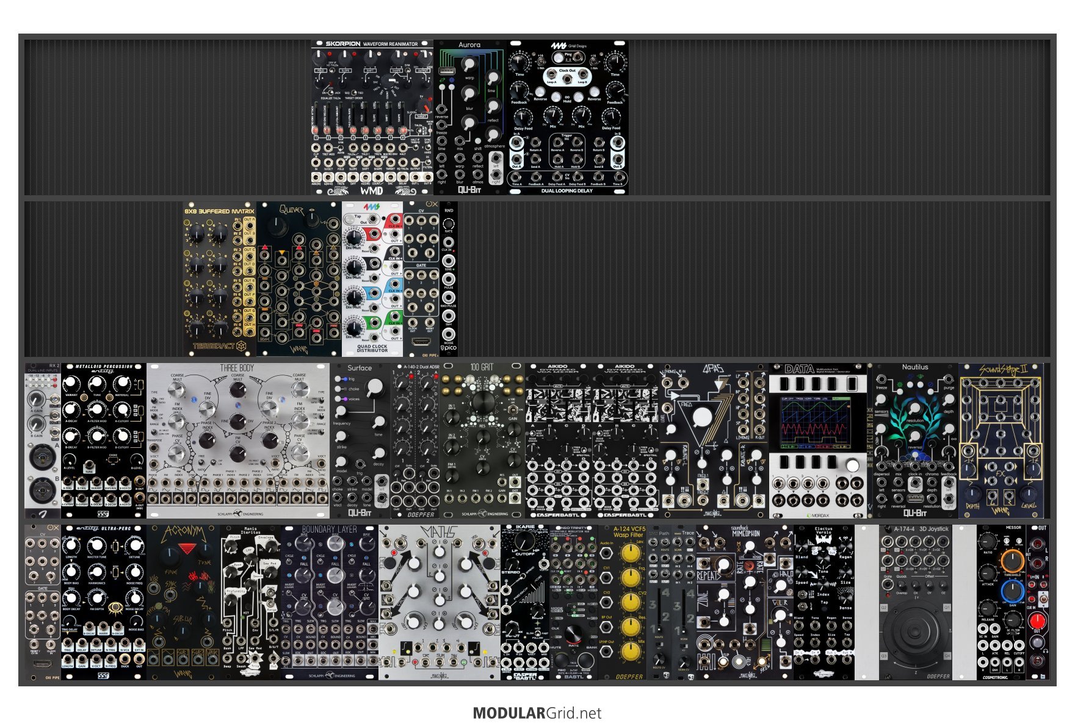Click the Aurora module's warp knob
Screen dimensions: 1075x726
pos(469,64)
